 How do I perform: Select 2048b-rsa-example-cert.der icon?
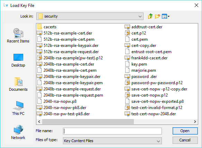(39, 64)
